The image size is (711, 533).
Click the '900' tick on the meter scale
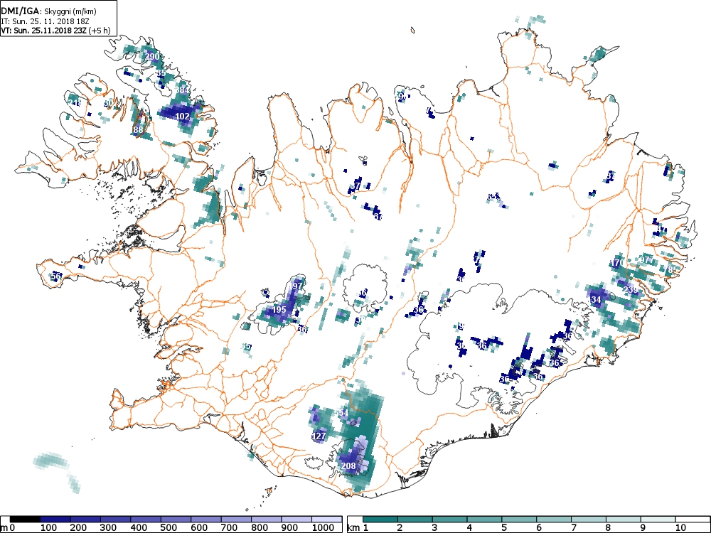click(x=289, y=528)
